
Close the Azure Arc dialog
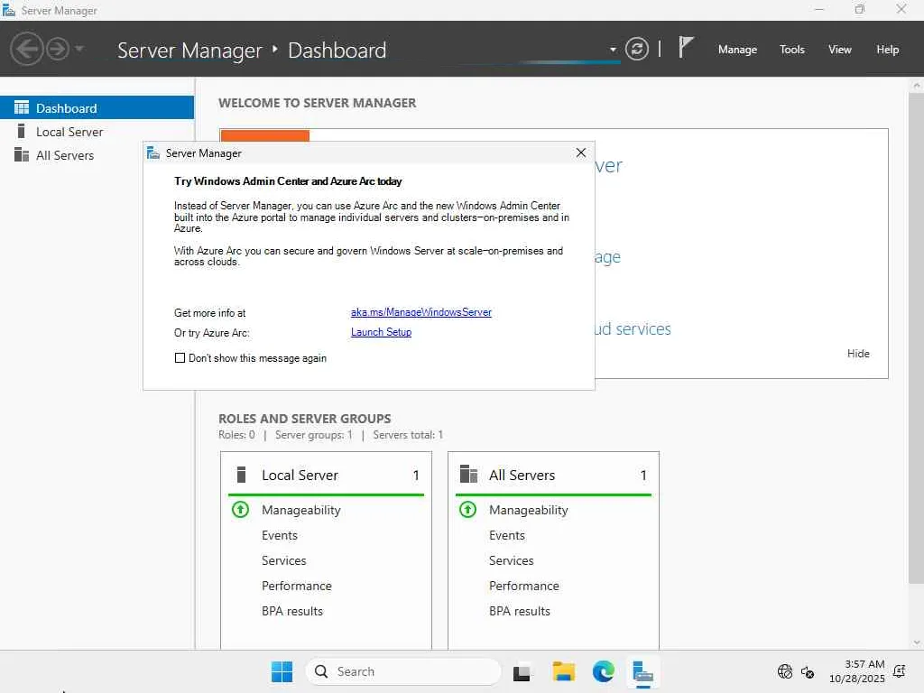(x=580, y=152)
